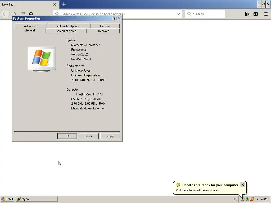271x203 pixels.
Task: Select the General tab
Action: [30, 30]
